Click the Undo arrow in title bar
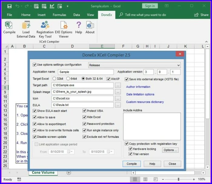 pyautogui.click(x=17, y=6)
